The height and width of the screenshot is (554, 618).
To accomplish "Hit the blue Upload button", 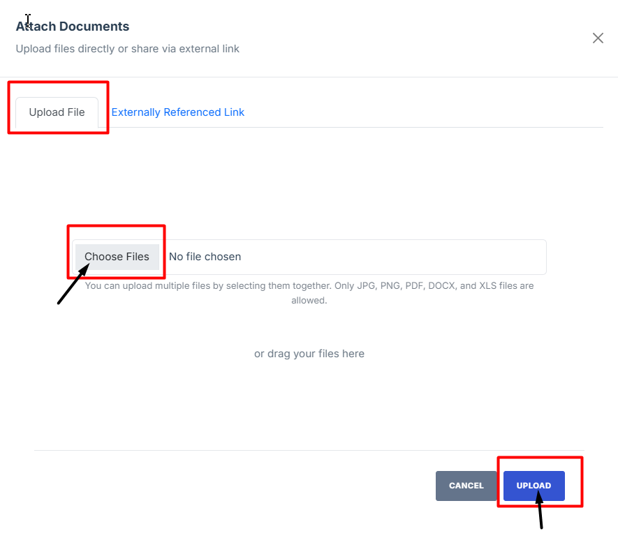I will tap(534, 486).
